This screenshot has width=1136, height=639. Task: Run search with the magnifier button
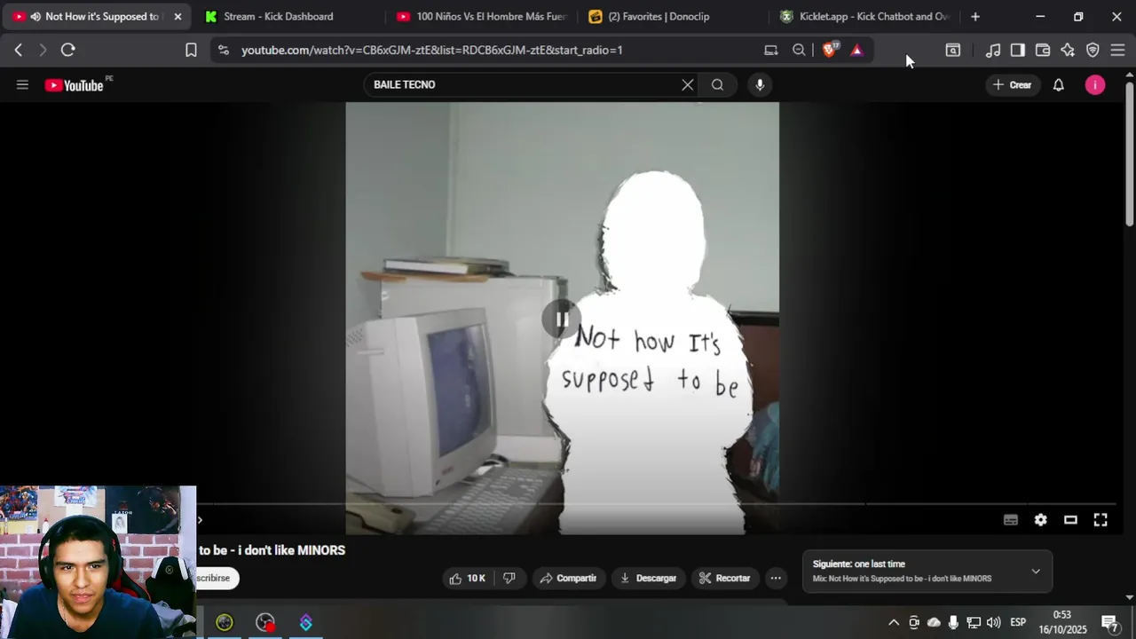(717, 85)
